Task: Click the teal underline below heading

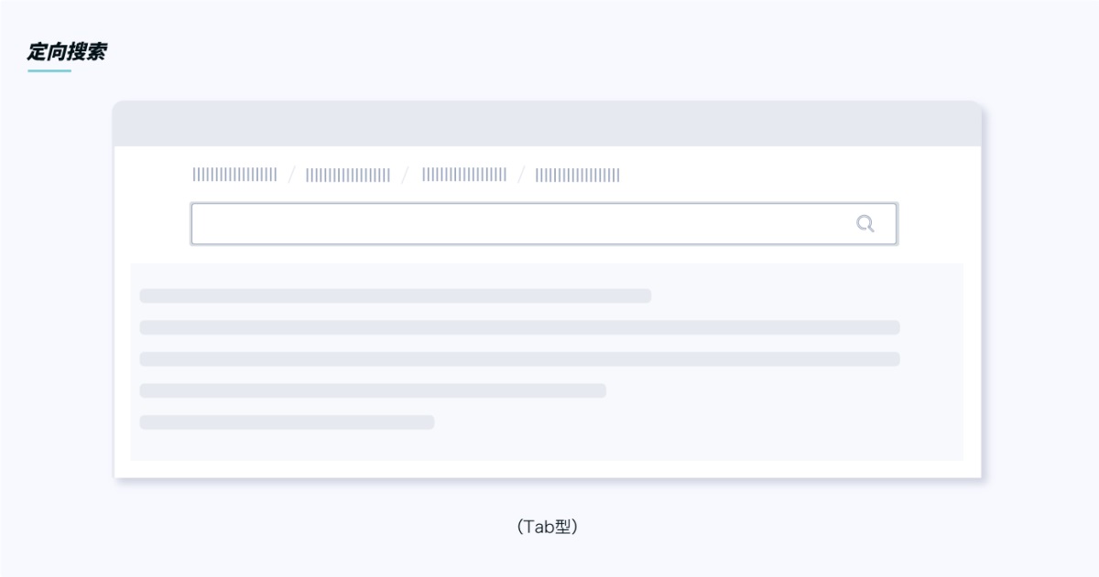Action: (49, 70)
